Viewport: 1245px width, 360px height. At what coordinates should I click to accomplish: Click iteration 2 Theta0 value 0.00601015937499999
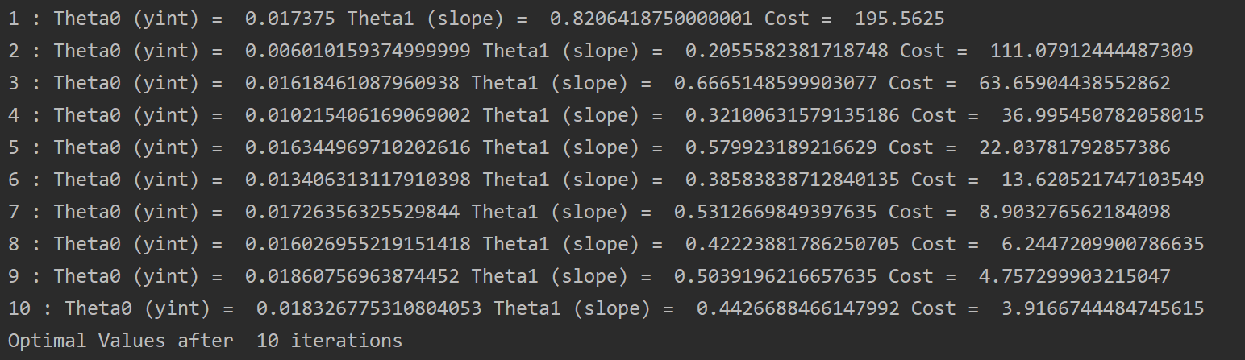click(x=358, y=51)
